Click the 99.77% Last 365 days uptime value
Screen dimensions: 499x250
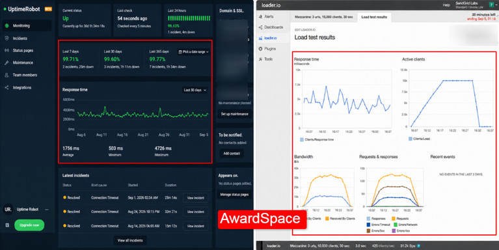pyautogui.click(x=157, y=59)
